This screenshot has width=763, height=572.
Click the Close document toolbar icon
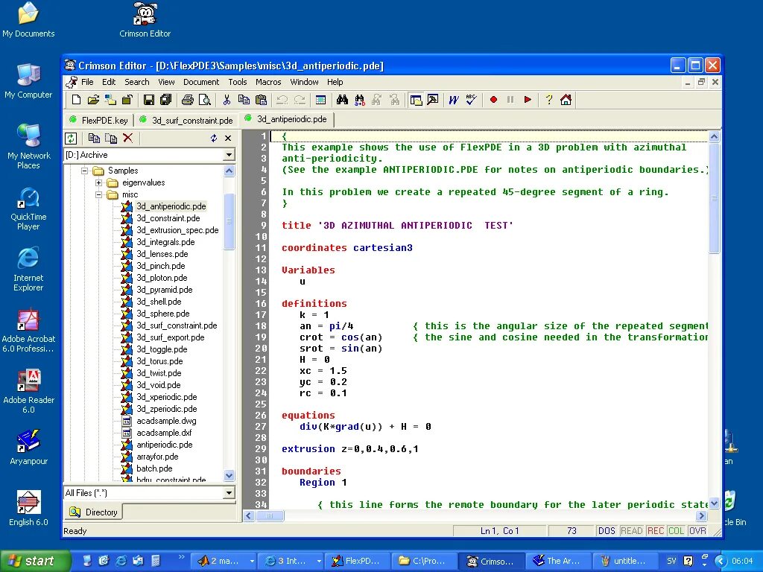127,100
